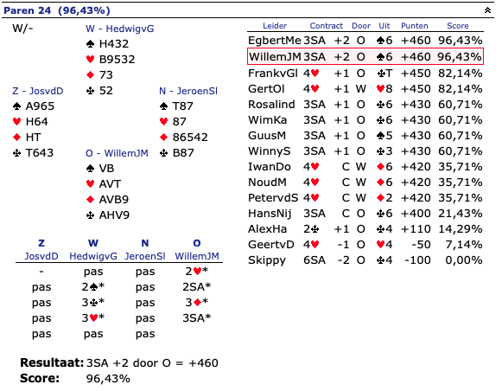Click the diamond icon beside West's 73
Screen dimensions: 502x391
tap(90, 74)
